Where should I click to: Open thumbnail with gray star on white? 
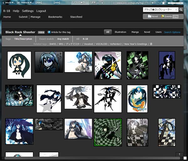(49, 99)
